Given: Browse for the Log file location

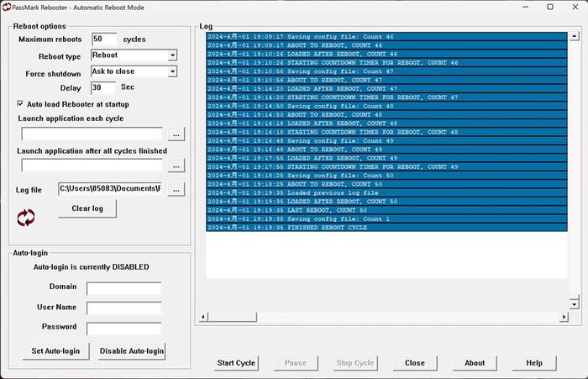Looking at the screenshot, I should 176,190.
